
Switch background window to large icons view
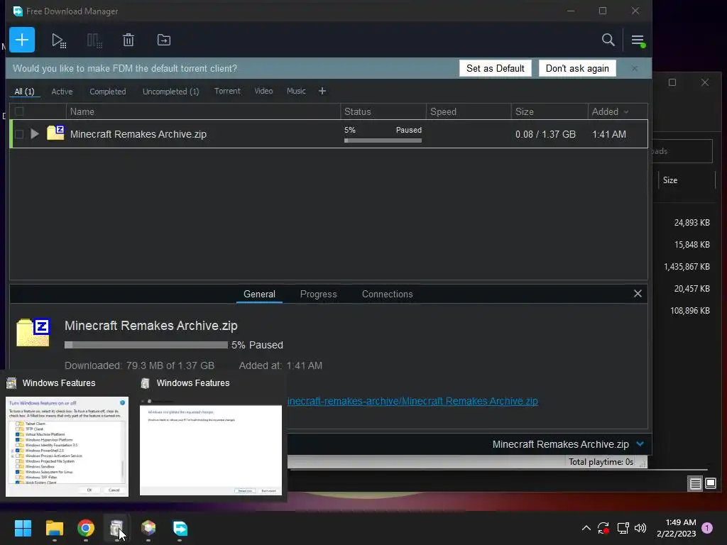(x=710, y=484)
